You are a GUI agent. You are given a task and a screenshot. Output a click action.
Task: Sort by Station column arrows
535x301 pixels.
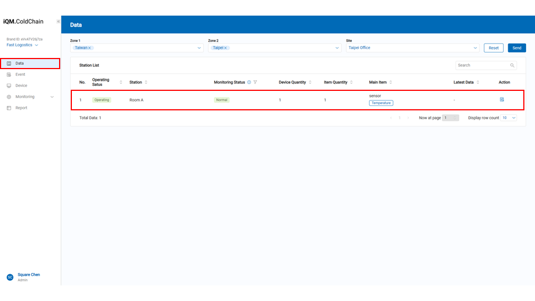point(146,82)
